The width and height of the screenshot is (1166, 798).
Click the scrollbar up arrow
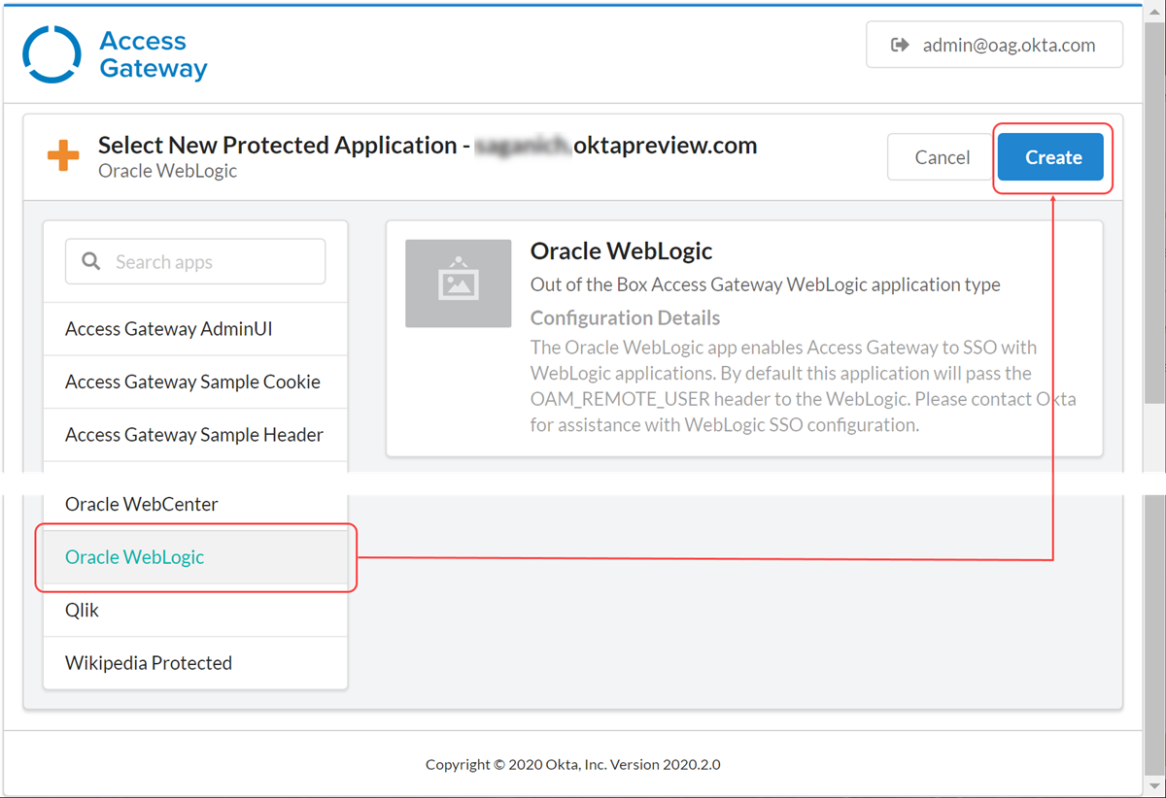pyautogui.click(x=1153, y=12)
